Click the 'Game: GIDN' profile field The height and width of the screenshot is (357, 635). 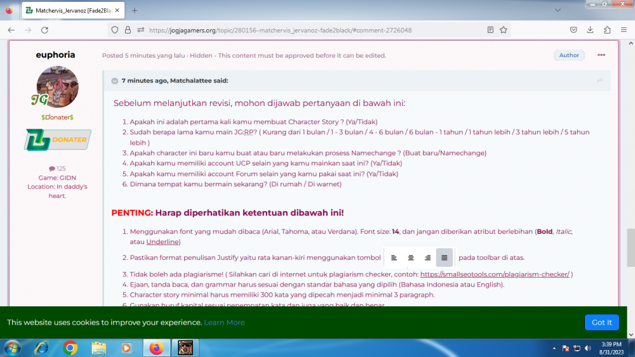tap(57, 178)
